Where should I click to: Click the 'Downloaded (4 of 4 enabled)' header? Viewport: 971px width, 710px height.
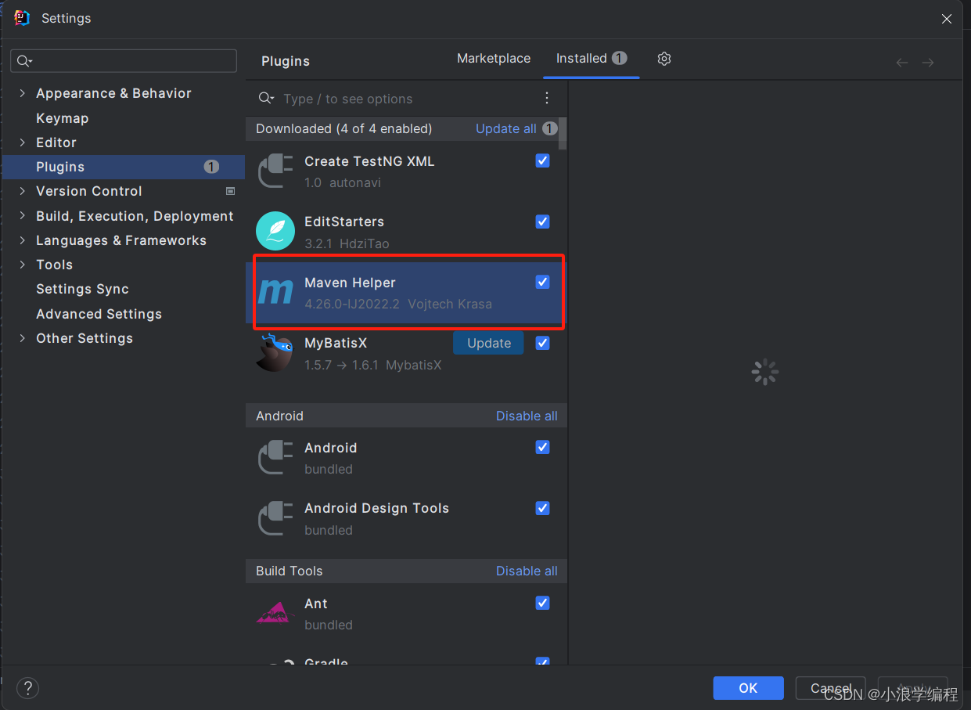click(343, 128)
